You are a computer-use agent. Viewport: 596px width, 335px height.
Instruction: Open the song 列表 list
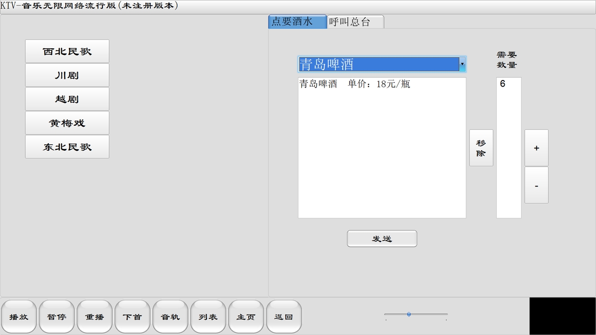point(208,317)
